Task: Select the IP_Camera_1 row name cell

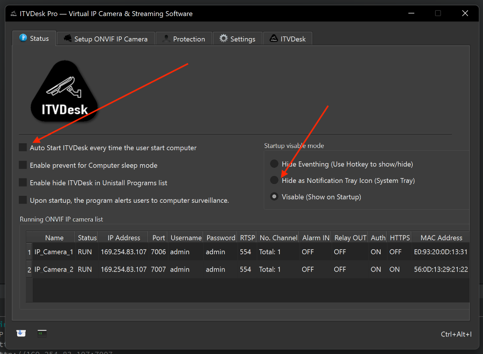Action: point(54,252)
